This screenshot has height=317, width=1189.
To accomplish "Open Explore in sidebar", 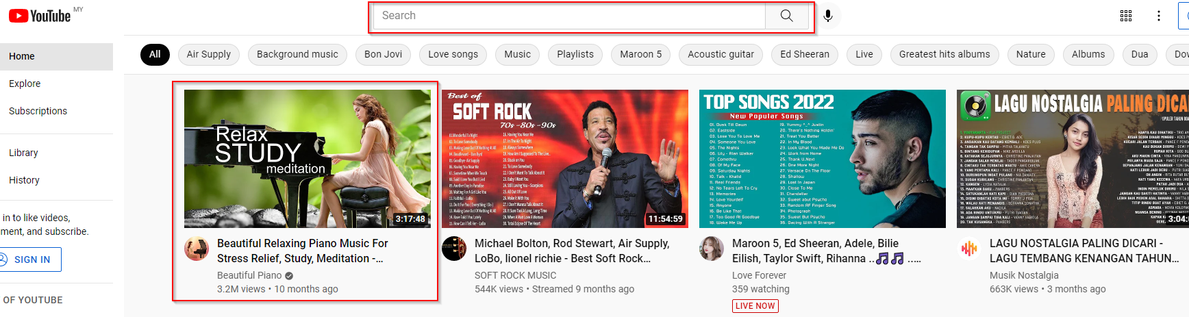I will (56, 84).
